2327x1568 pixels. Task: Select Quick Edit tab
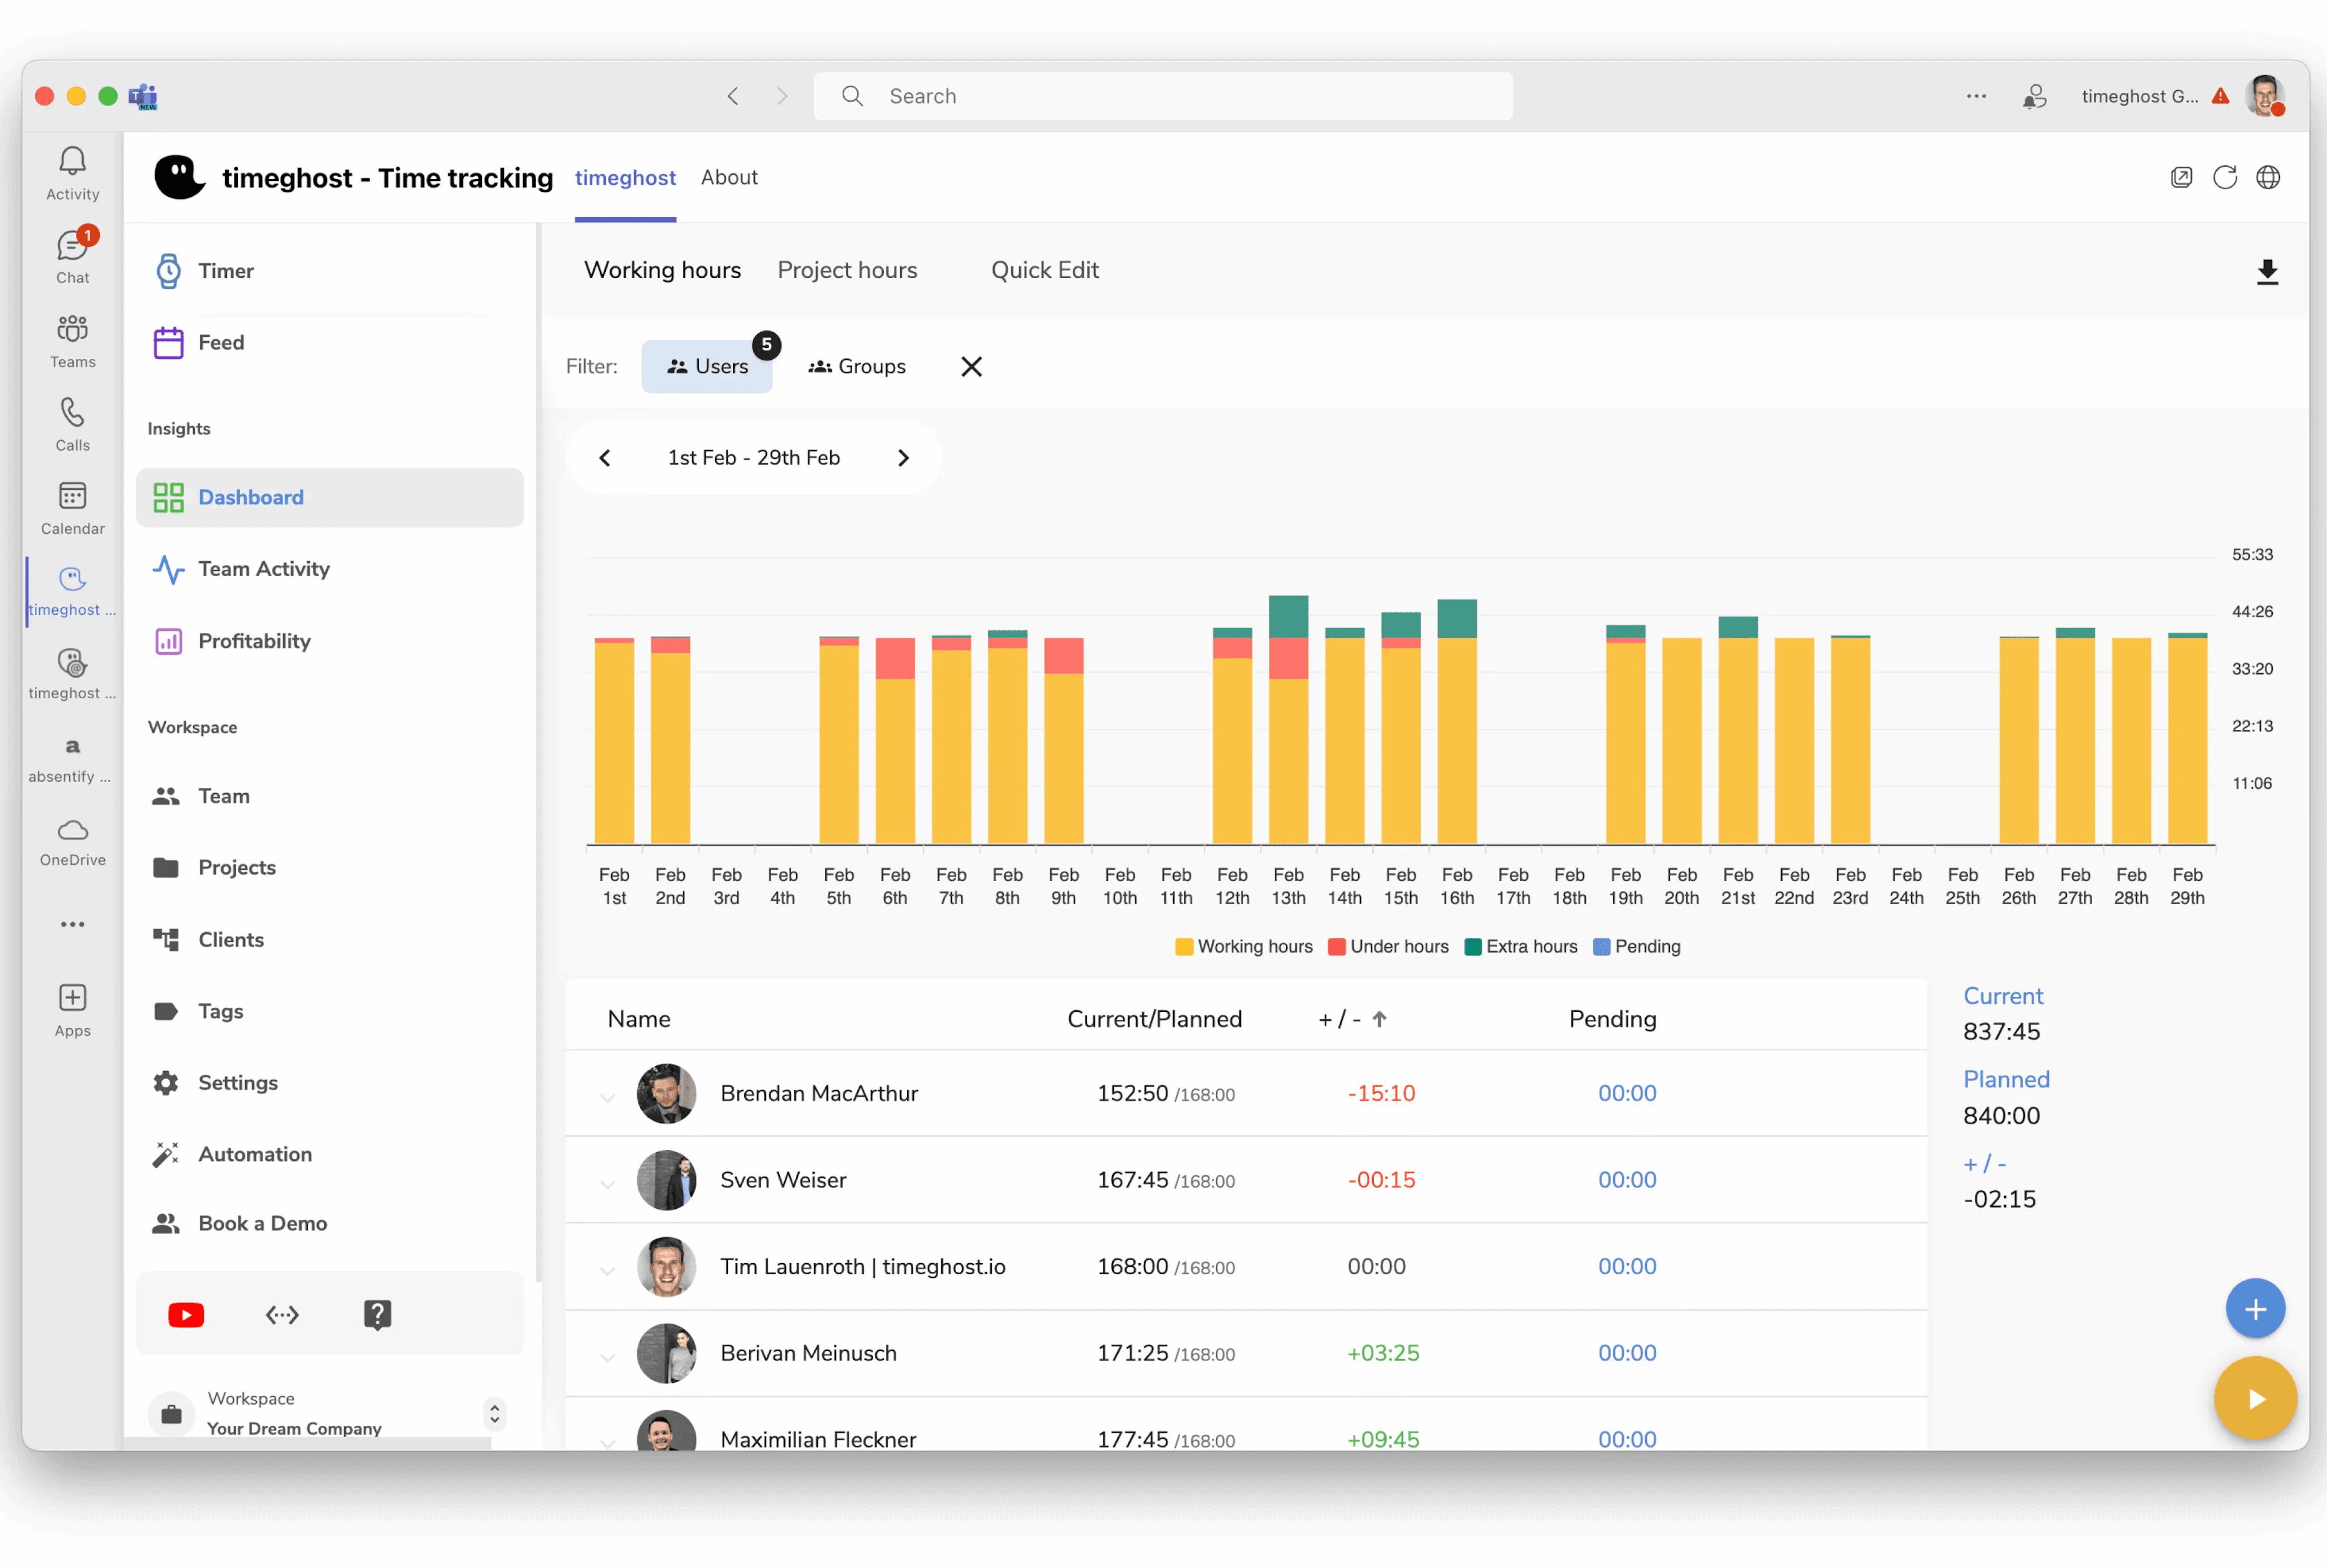click(x=1045, y=270)
